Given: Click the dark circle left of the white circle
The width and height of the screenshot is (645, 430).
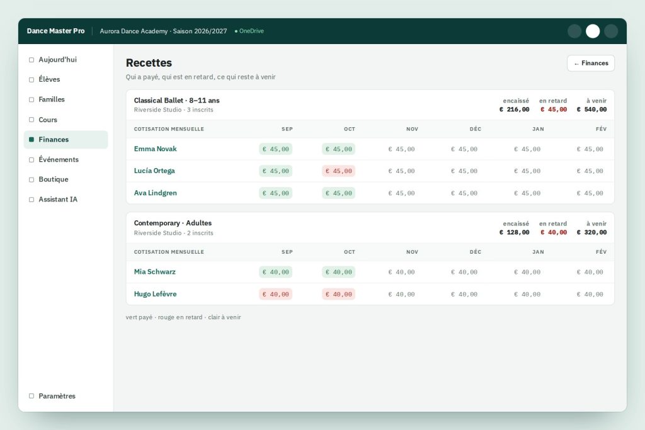Looking at the screenshot, I should pos(574,31).
